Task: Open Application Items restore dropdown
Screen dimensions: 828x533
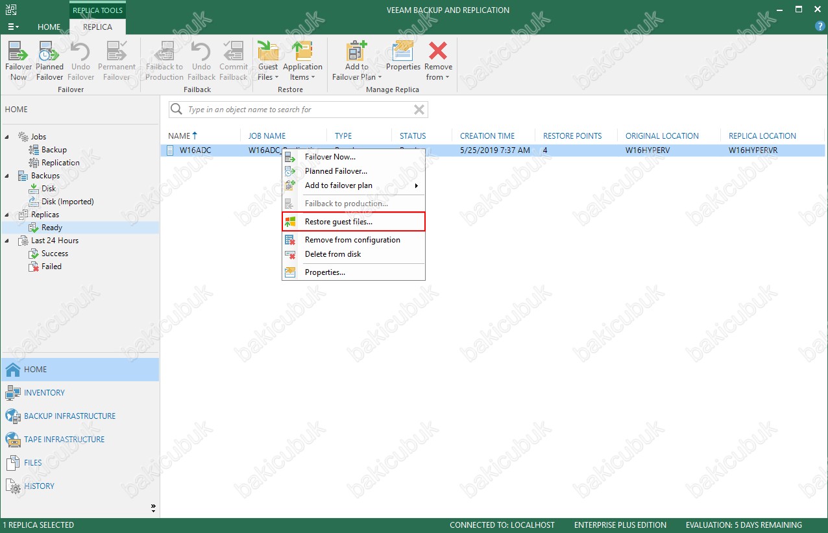Action: coord(302,61)
